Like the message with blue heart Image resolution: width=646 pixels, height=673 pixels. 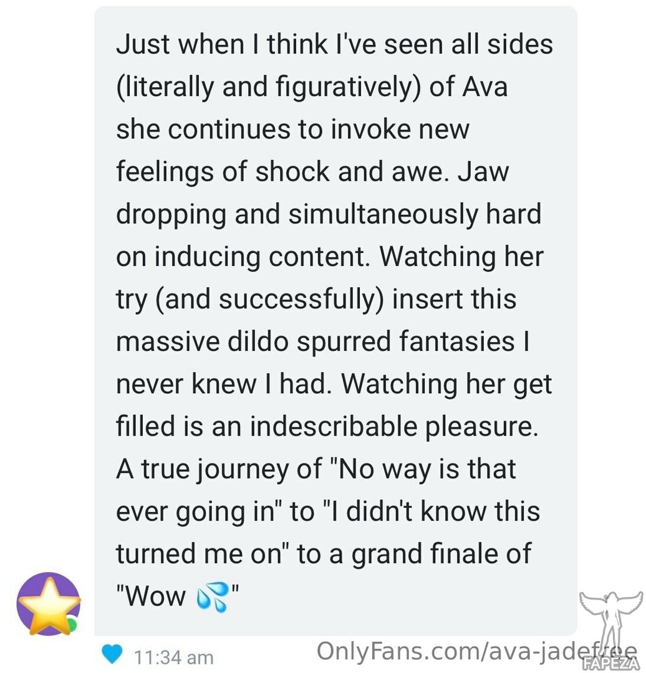[112, 654]
